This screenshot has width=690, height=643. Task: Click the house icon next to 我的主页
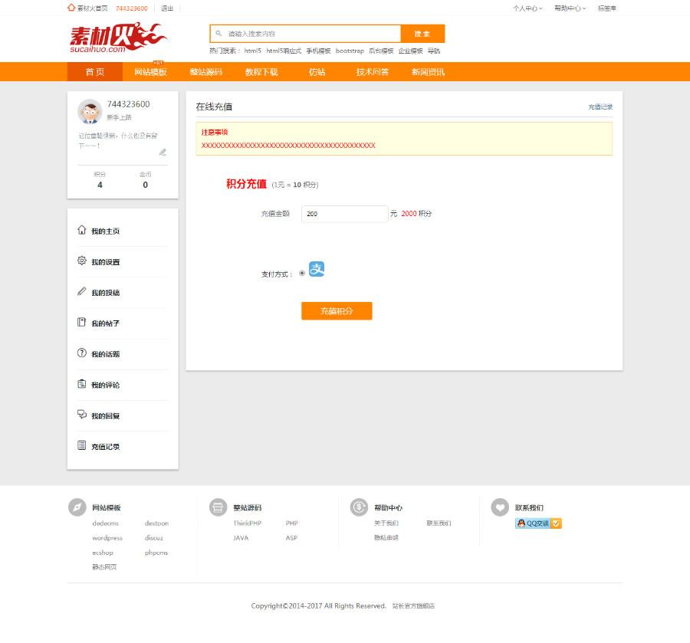click(x=82, y=230)
